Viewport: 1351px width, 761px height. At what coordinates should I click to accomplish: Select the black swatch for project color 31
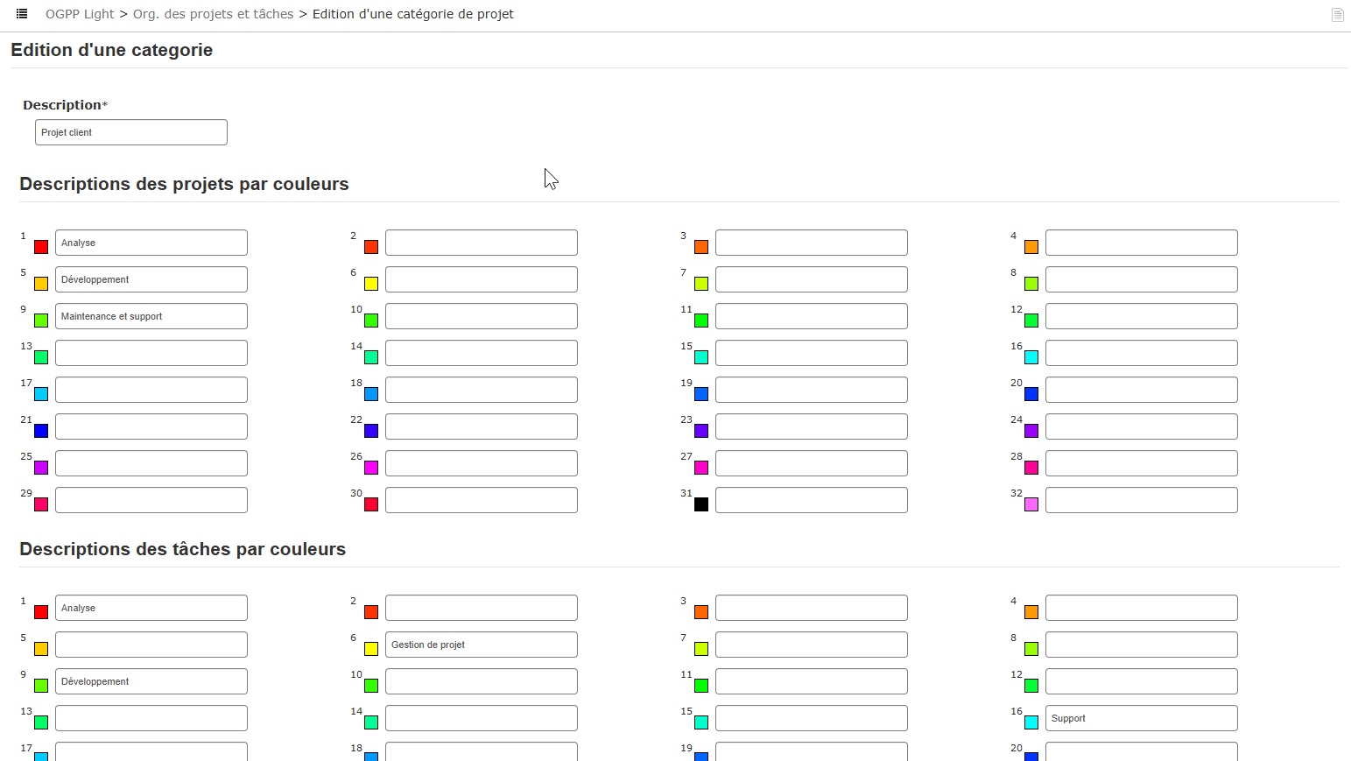[701, 504]
